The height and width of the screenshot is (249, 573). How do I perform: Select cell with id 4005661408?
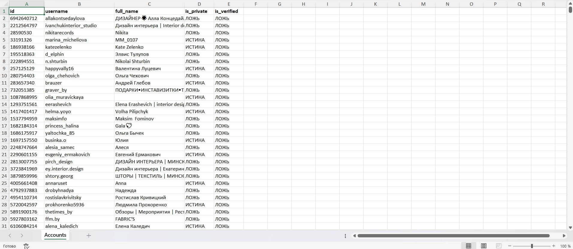click(x=27, y=183)
